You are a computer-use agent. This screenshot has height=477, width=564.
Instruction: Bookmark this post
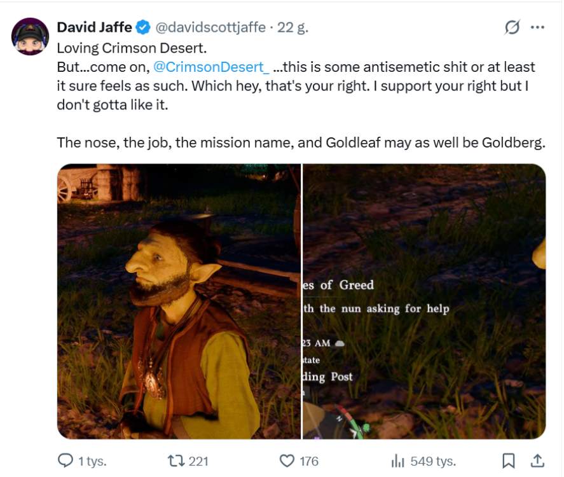[x=509, y=460]
